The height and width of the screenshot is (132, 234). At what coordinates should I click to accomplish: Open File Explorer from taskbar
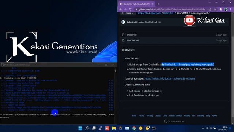(x=114, y=128)
